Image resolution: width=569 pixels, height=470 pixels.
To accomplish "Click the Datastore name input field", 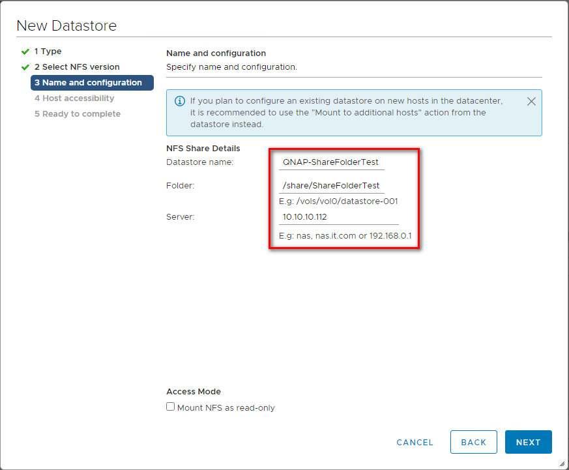I will 331,162.
